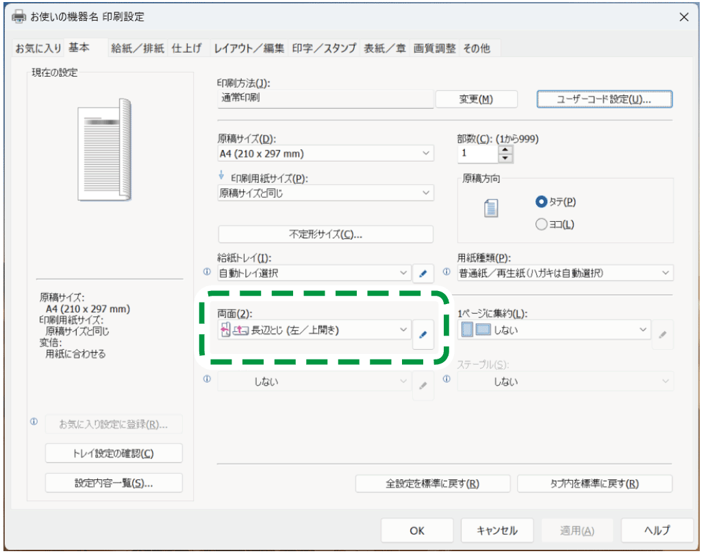Screen dimensions: 704x558
Task: Click the printer icon in the title bar
Action: tap(18, 16)
